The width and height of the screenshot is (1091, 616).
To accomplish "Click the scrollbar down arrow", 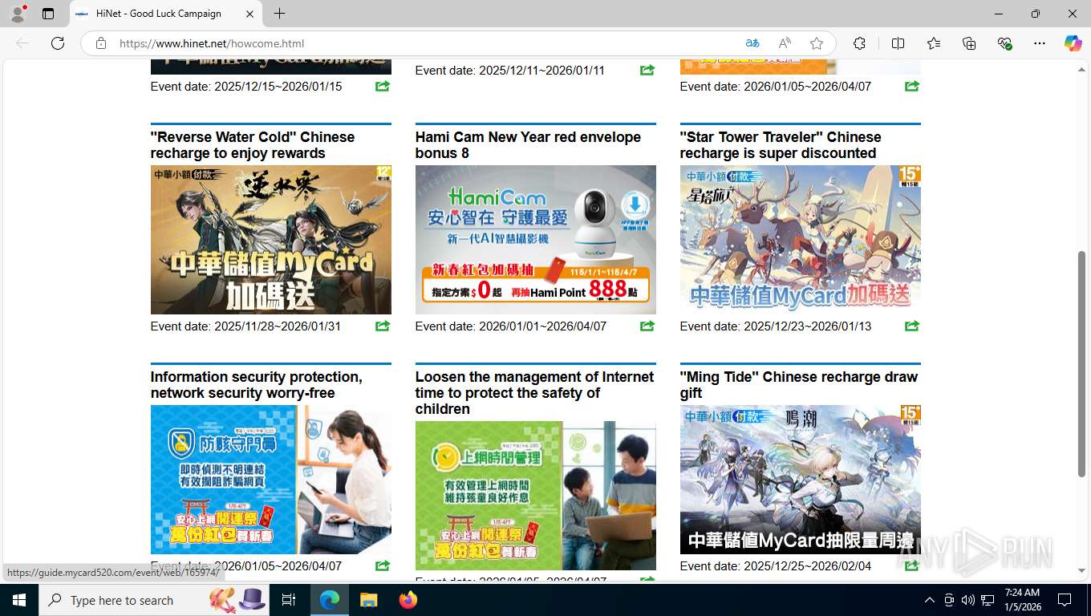I will click(1081, 571).
